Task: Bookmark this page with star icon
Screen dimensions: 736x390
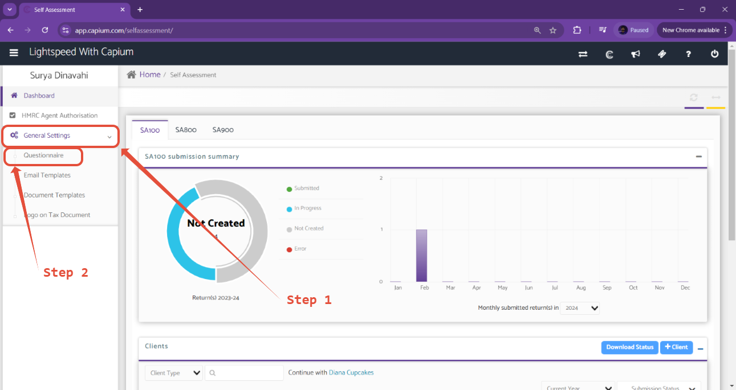Action: [553, 30]
